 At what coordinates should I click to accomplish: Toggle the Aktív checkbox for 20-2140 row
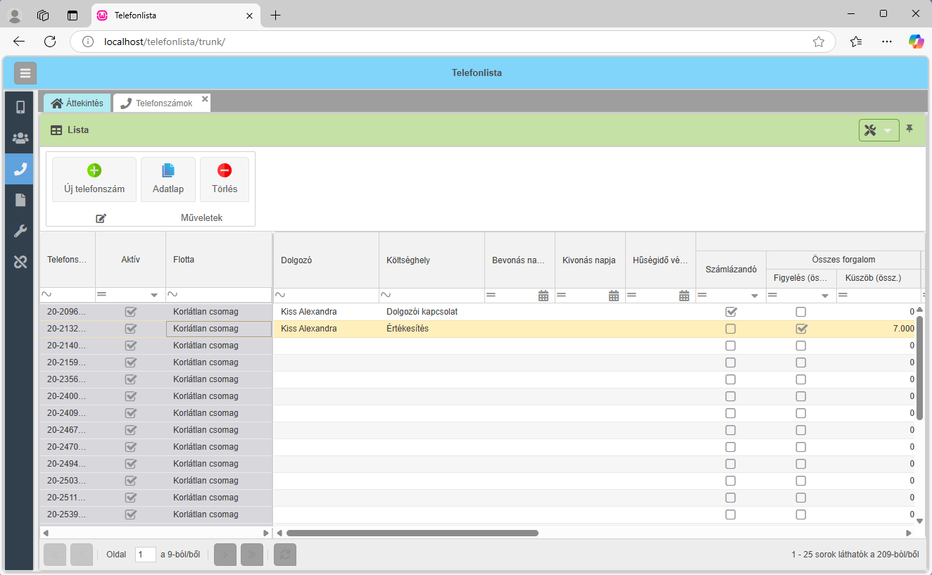130,346
